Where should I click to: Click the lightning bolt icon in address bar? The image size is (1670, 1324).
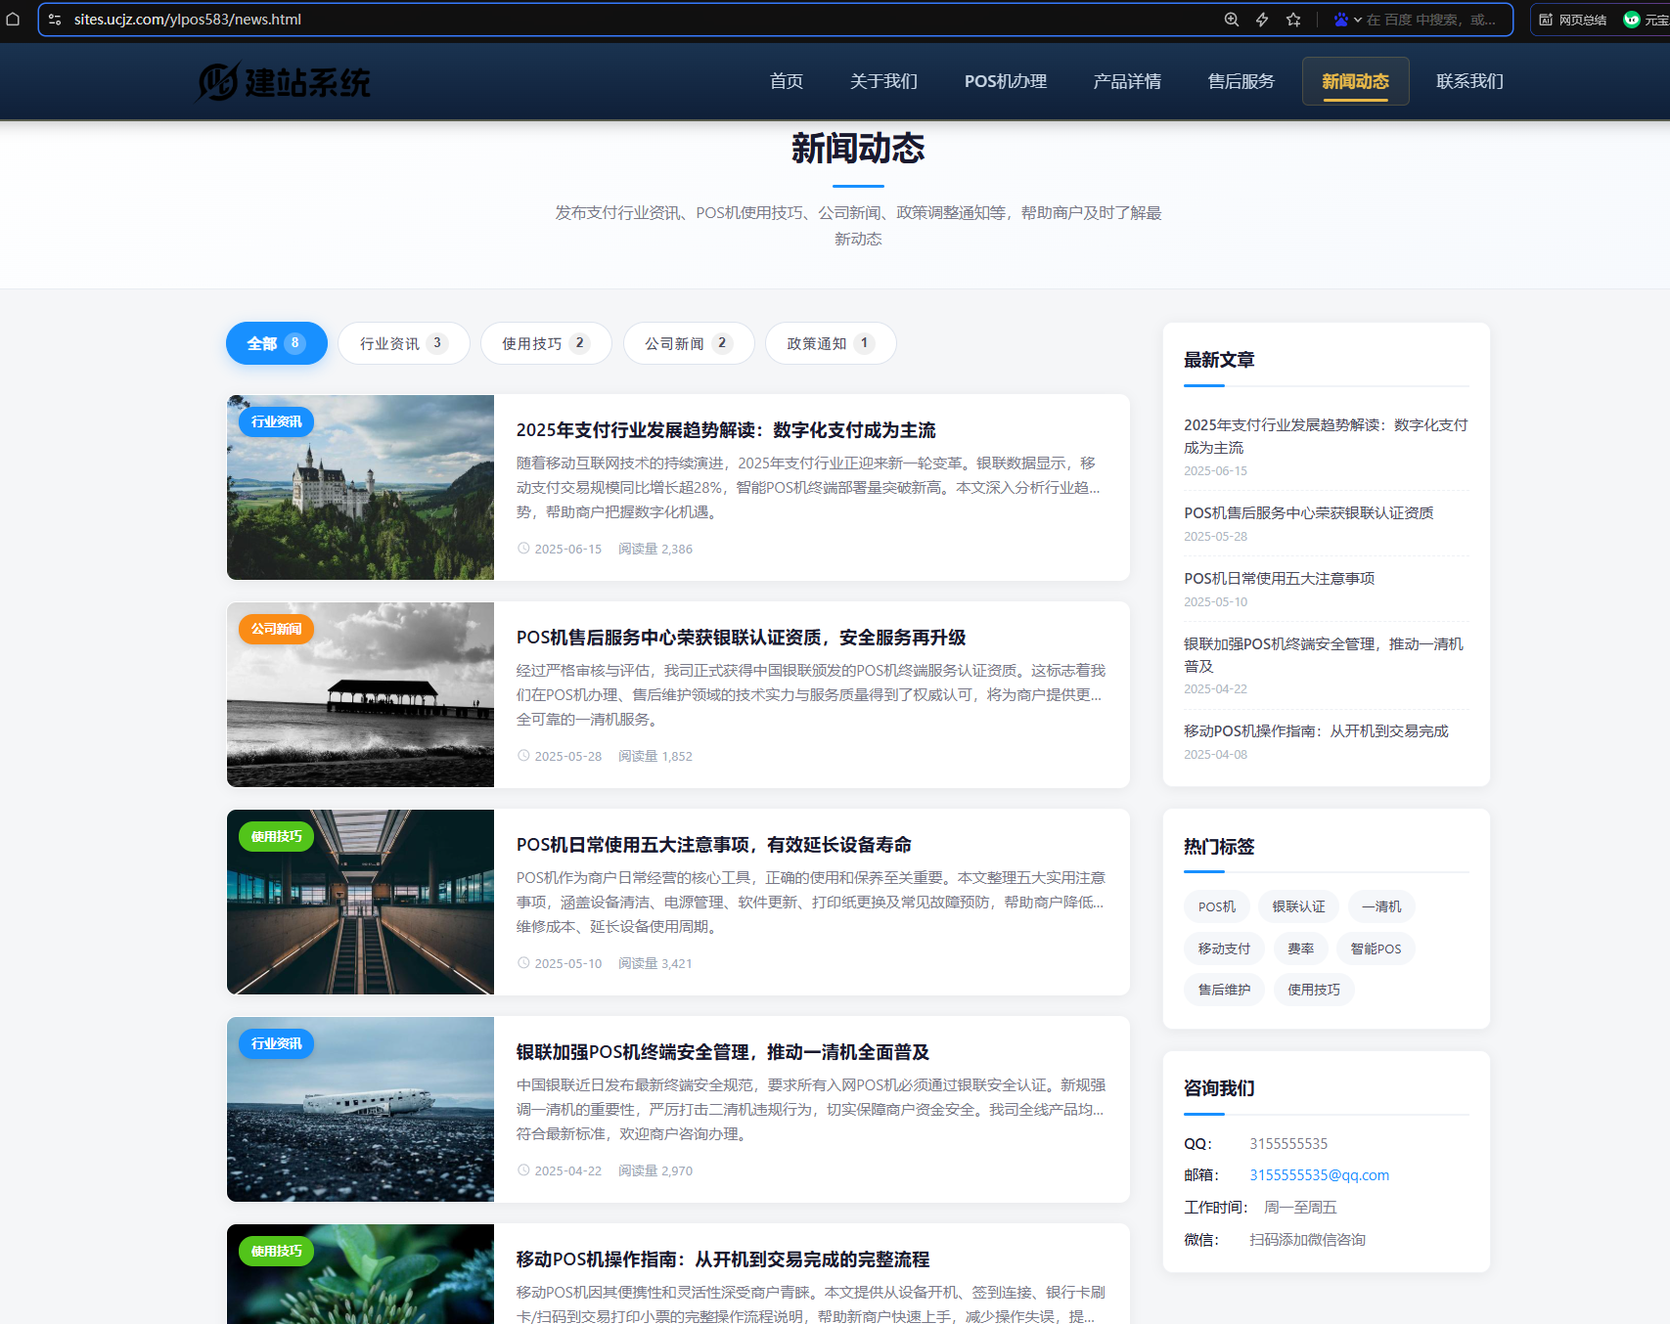1262,19
